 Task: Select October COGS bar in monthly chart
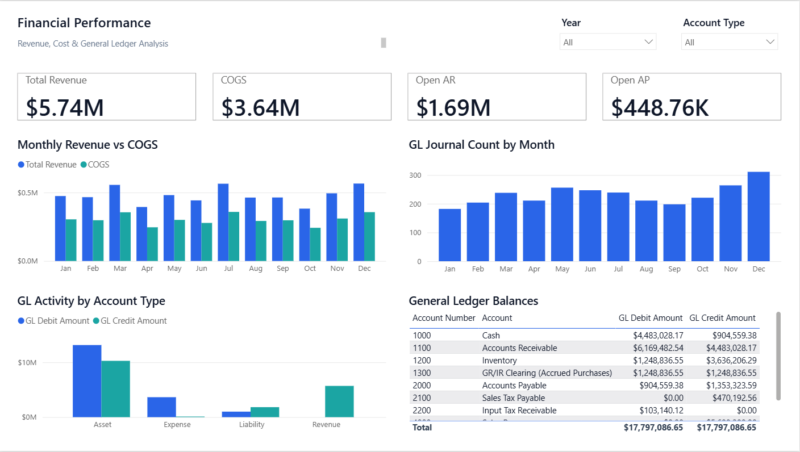tap(315, 244)
